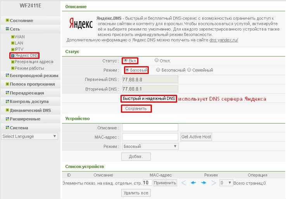Go to next page blue arrow
Image resolution: width=286 pixels, height=199 pixels.
tap(203, 183)
